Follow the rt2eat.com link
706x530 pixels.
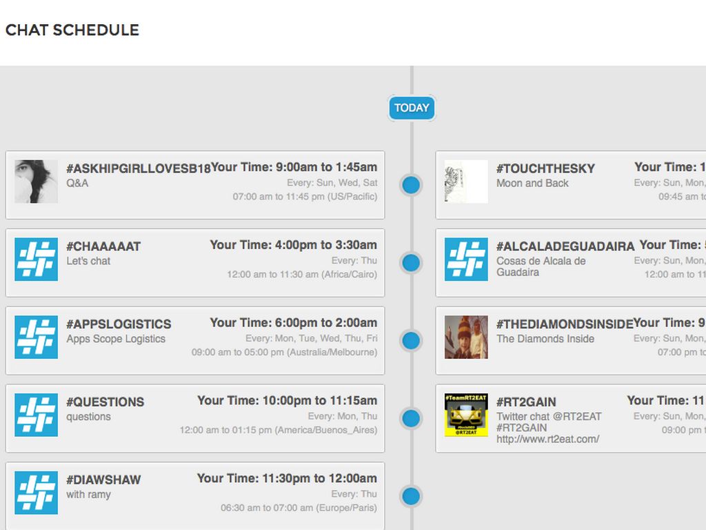point(547,439)
